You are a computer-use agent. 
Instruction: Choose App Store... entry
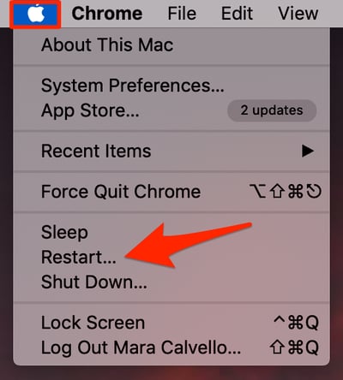point(171,110)
